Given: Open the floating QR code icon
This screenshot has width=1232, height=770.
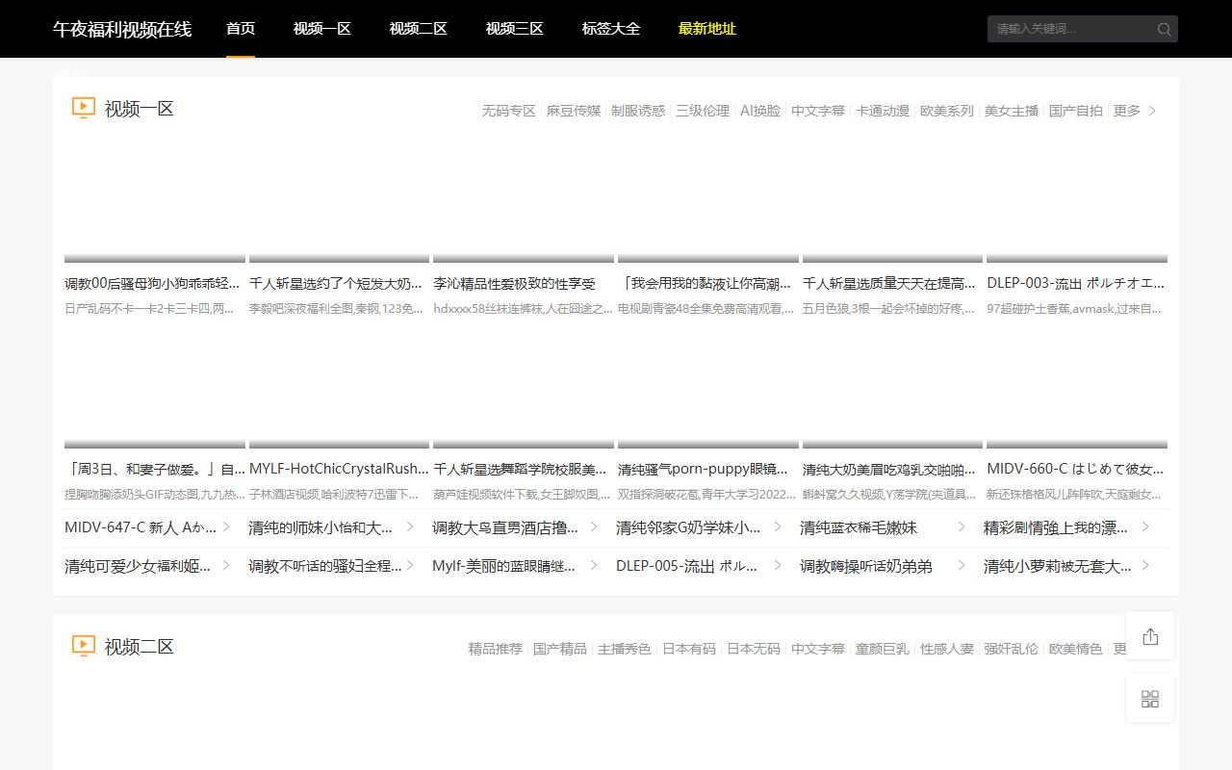Looking at the screenshot, I should coord(1150,699).
